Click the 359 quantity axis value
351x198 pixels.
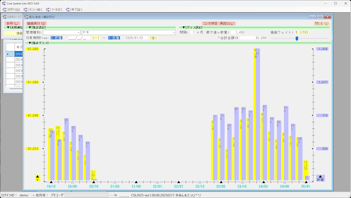(x=322, y=149)
